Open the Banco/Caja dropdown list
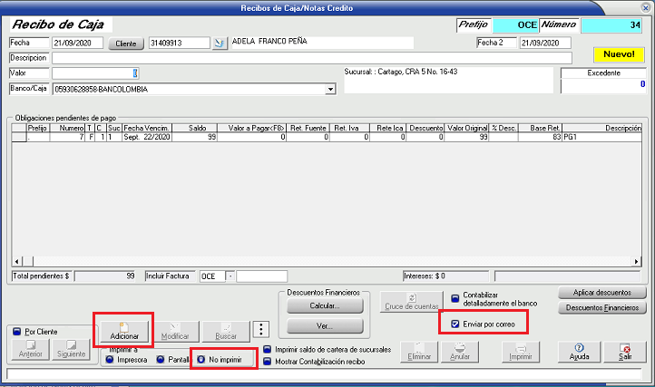Viewport: 655px width, 387px height. [x=329, y=89]
